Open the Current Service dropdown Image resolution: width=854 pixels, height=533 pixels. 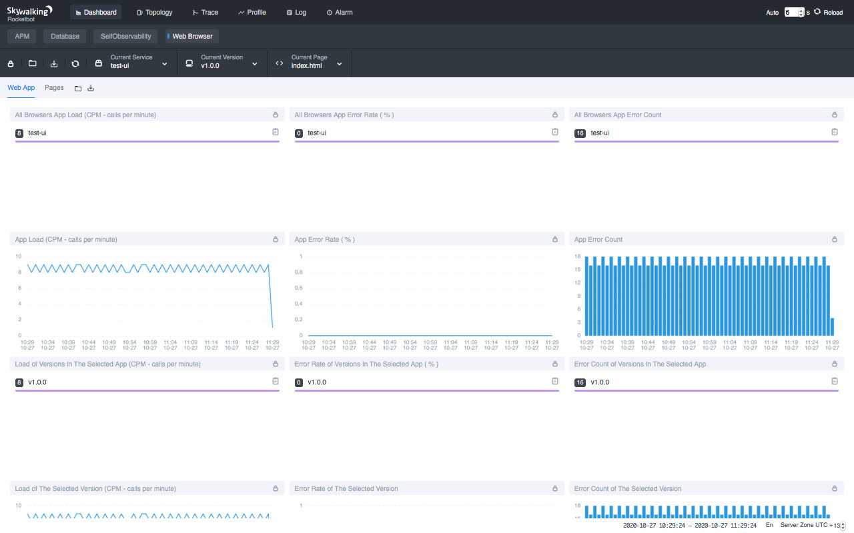(164, 63)
